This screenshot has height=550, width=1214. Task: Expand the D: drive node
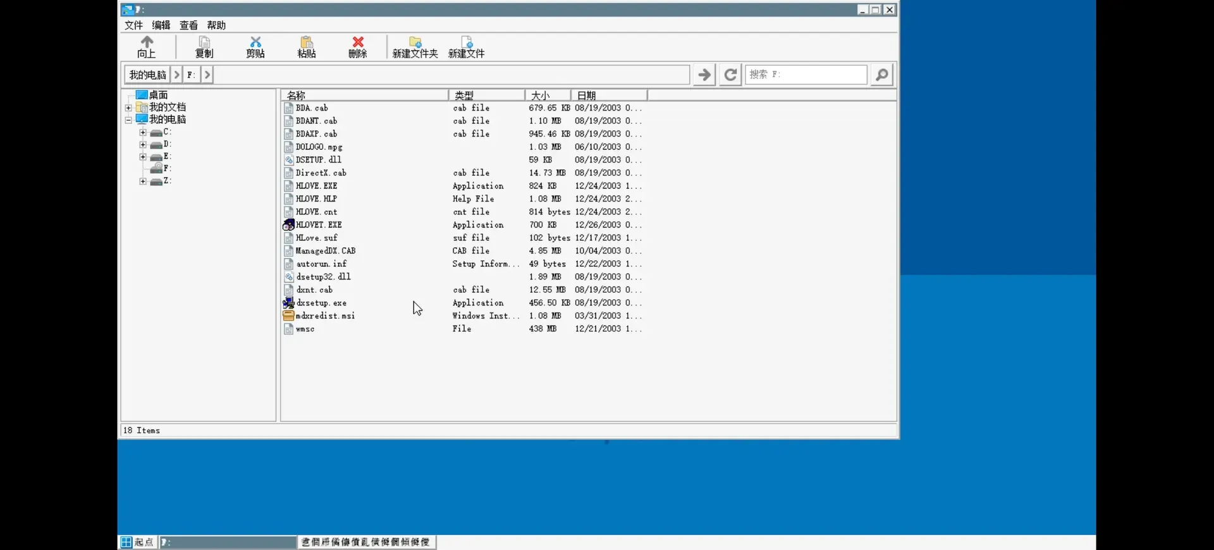point(143,145)
